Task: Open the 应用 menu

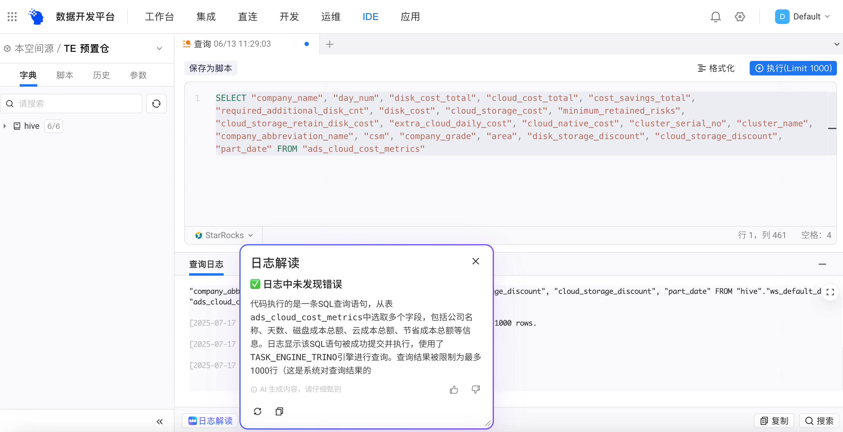Action: click(x=410, y=17)
